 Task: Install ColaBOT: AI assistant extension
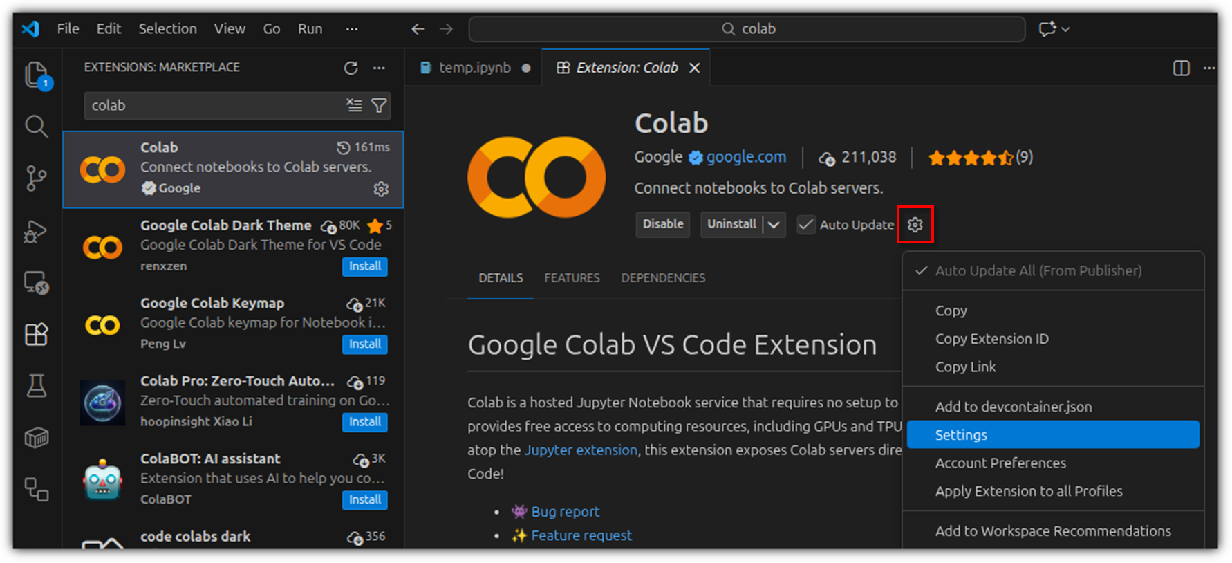pos(365,500)
